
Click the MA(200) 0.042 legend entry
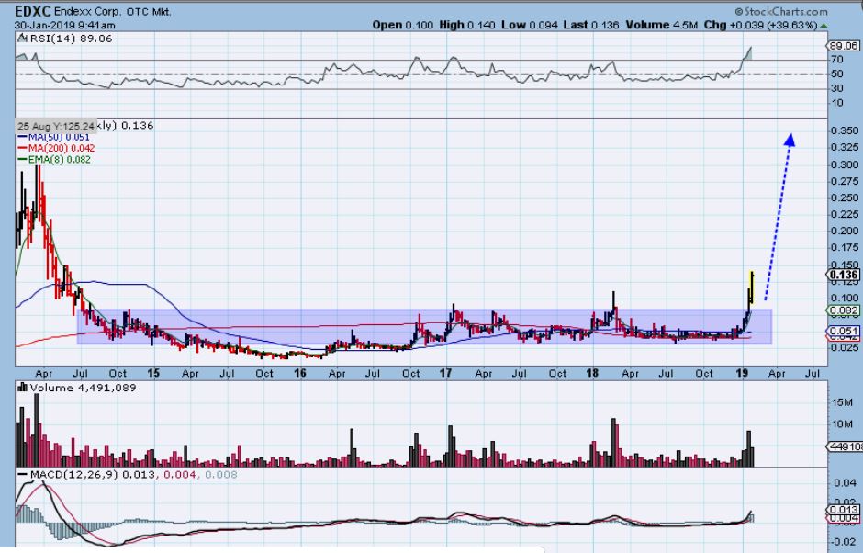tap(56, 148)
